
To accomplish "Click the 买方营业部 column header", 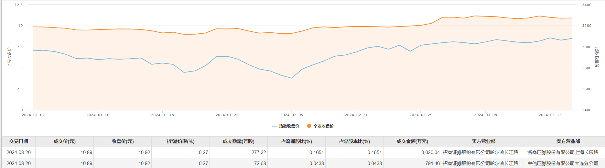I will click(483, 141).
